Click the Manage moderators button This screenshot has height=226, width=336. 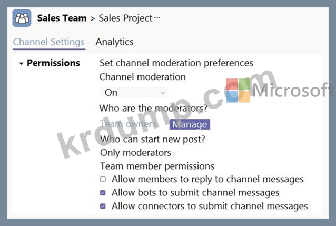coord(189,124)
